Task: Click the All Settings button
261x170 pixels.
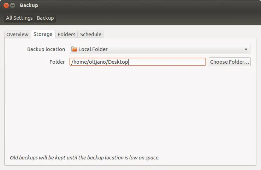Action: coord(19,18)
